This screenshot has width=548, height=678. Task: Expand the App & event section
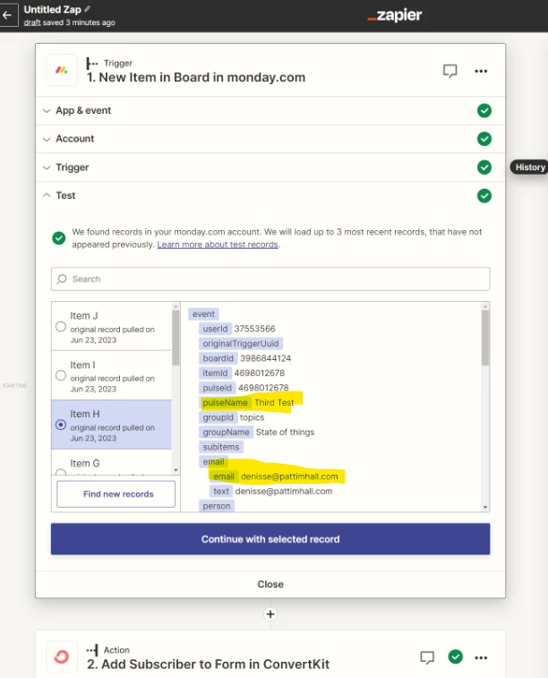pos(47,111)
